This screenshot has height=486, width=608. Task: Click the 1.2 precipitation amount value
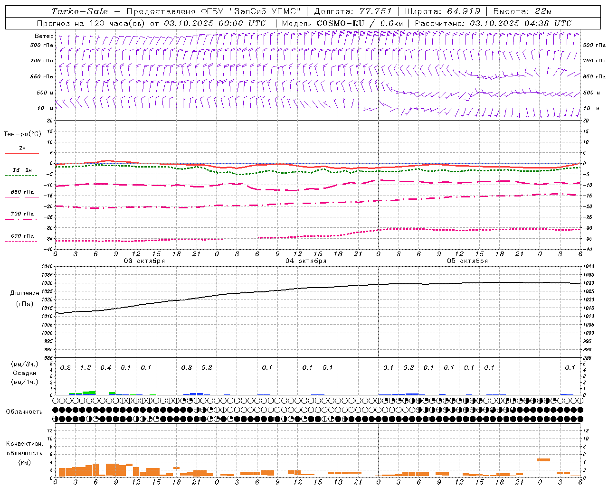pos(85,368)
